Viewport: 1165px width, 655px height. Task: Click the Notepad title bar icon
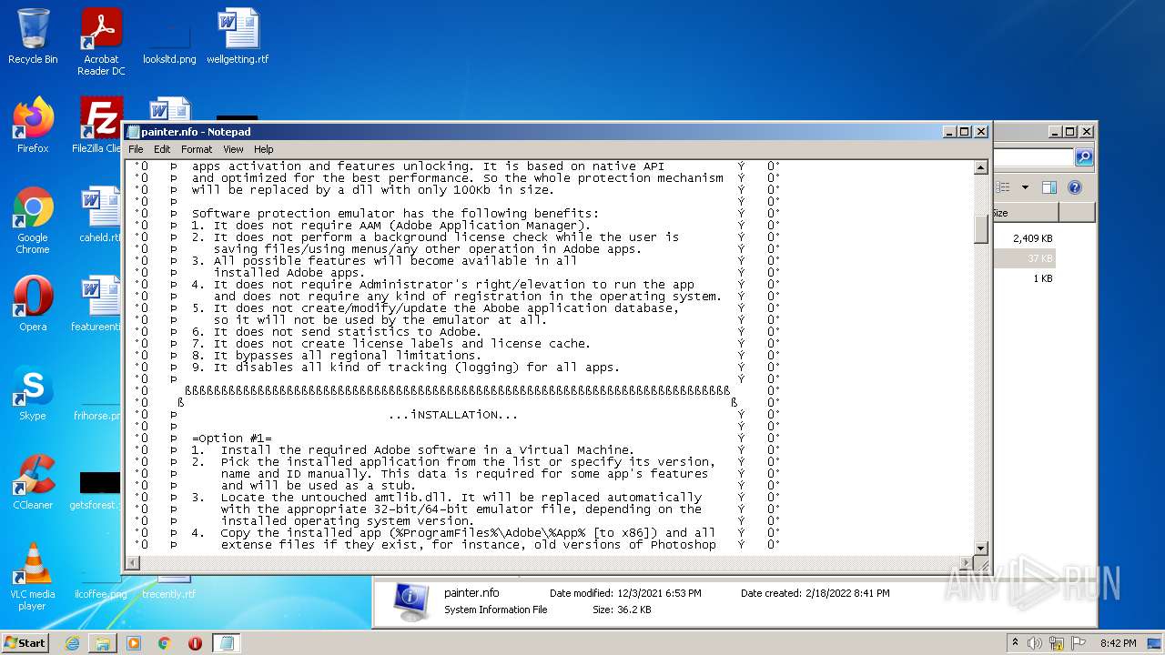coord(133,132)
